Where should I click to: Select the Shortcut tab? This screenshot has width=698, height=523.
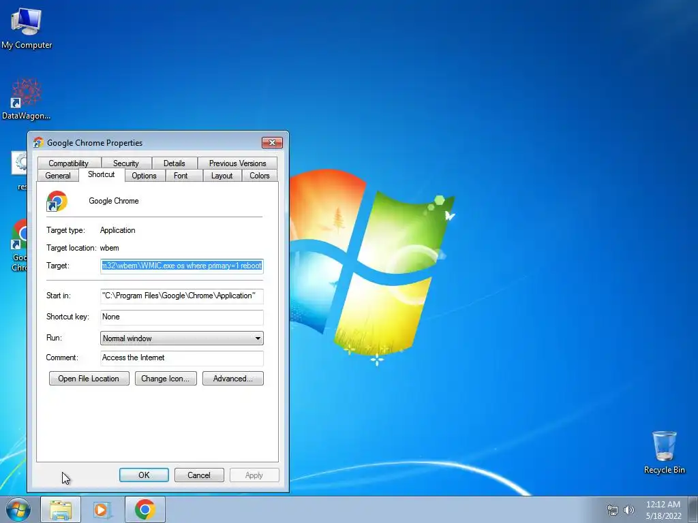[101, 174]
